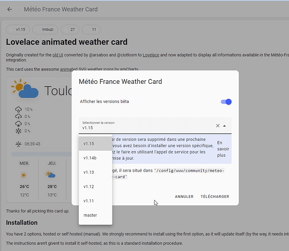Select version v1.11 in the list

pos(95,201)
